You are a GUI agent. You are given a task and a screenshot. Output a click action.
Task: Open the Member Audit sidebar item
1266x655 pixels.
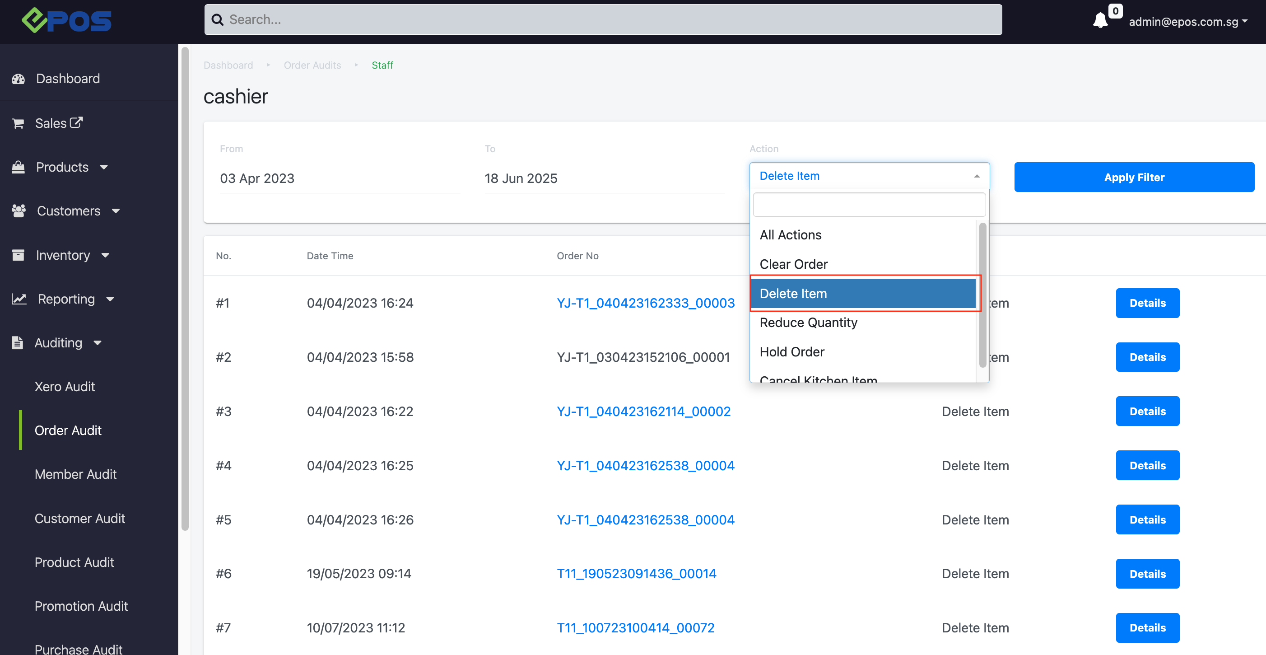pos(75,474)
